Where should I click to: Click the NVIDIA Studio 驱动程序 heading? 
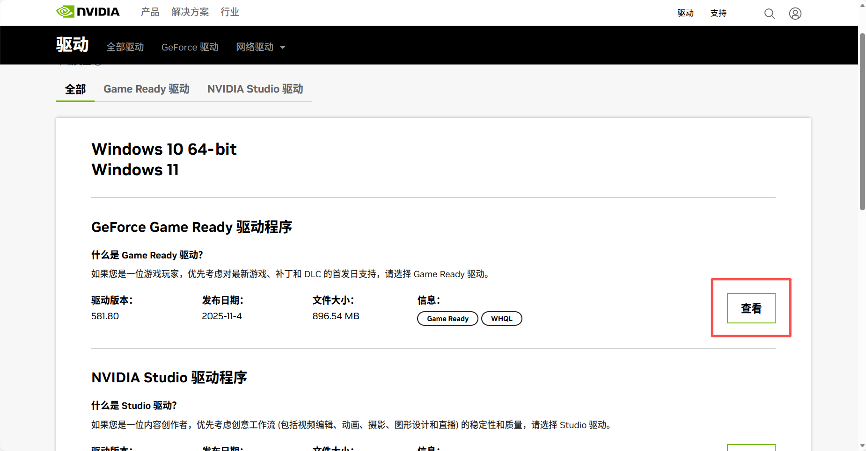(169, 378)
